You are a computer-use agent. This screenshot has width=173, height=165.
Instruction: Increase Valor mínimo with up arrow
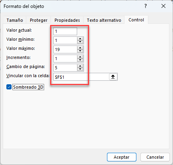[x=80, y=39]
